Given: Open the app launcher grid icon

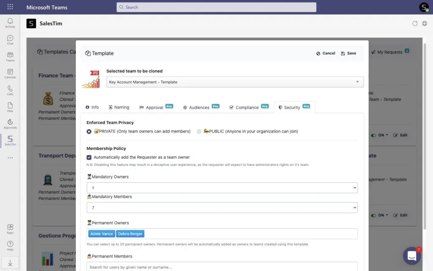Looking at the screenshot, I should click(x=10, y=7).
